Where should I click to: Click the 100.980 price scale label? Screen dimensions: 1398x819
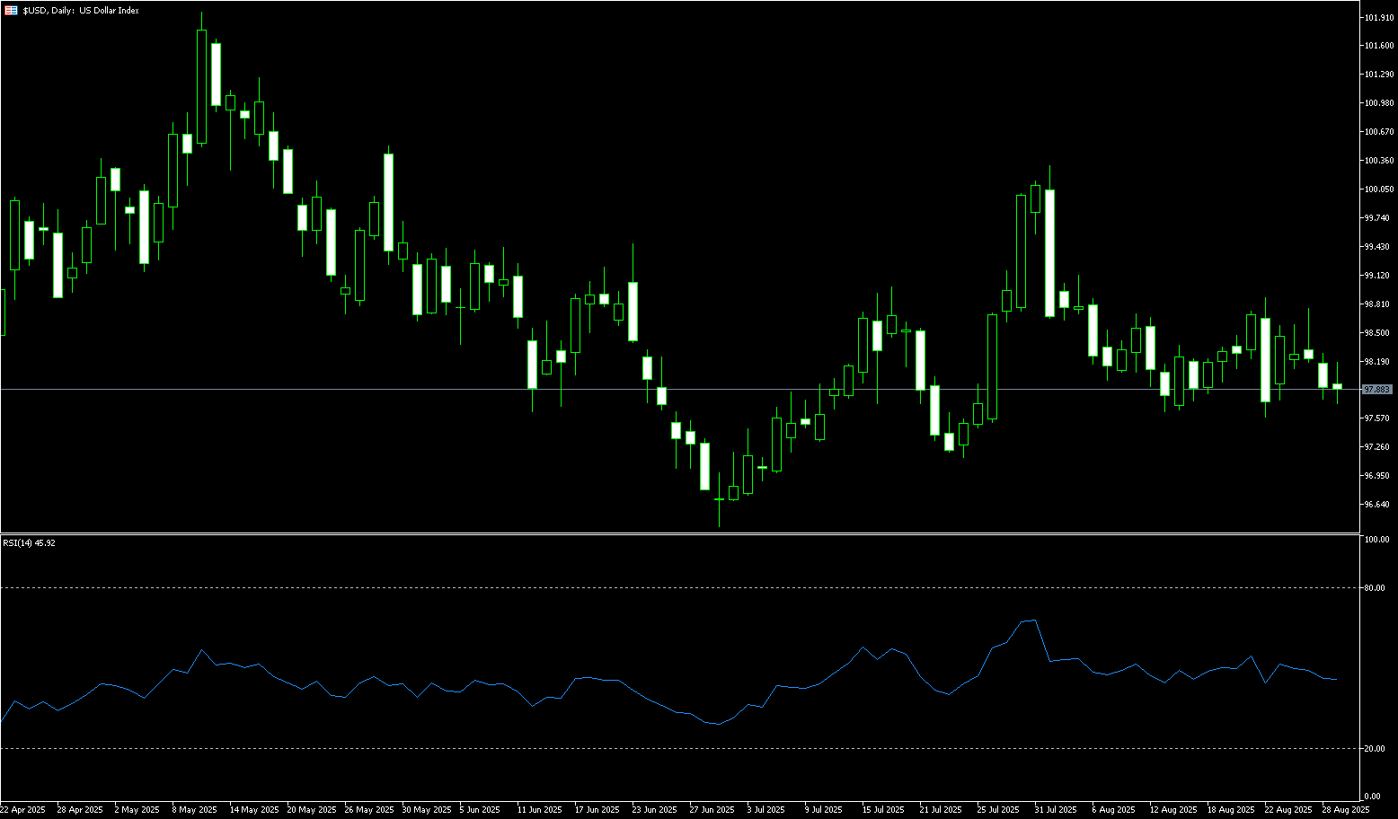tap(1379, 103)
